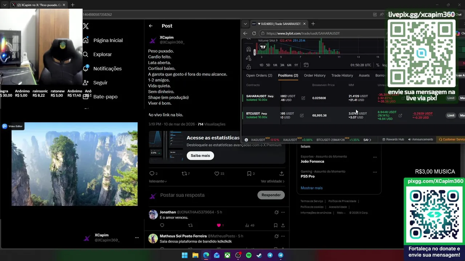Reload the Bybit page
Viewport: 465px width, 261px height.
254,33
